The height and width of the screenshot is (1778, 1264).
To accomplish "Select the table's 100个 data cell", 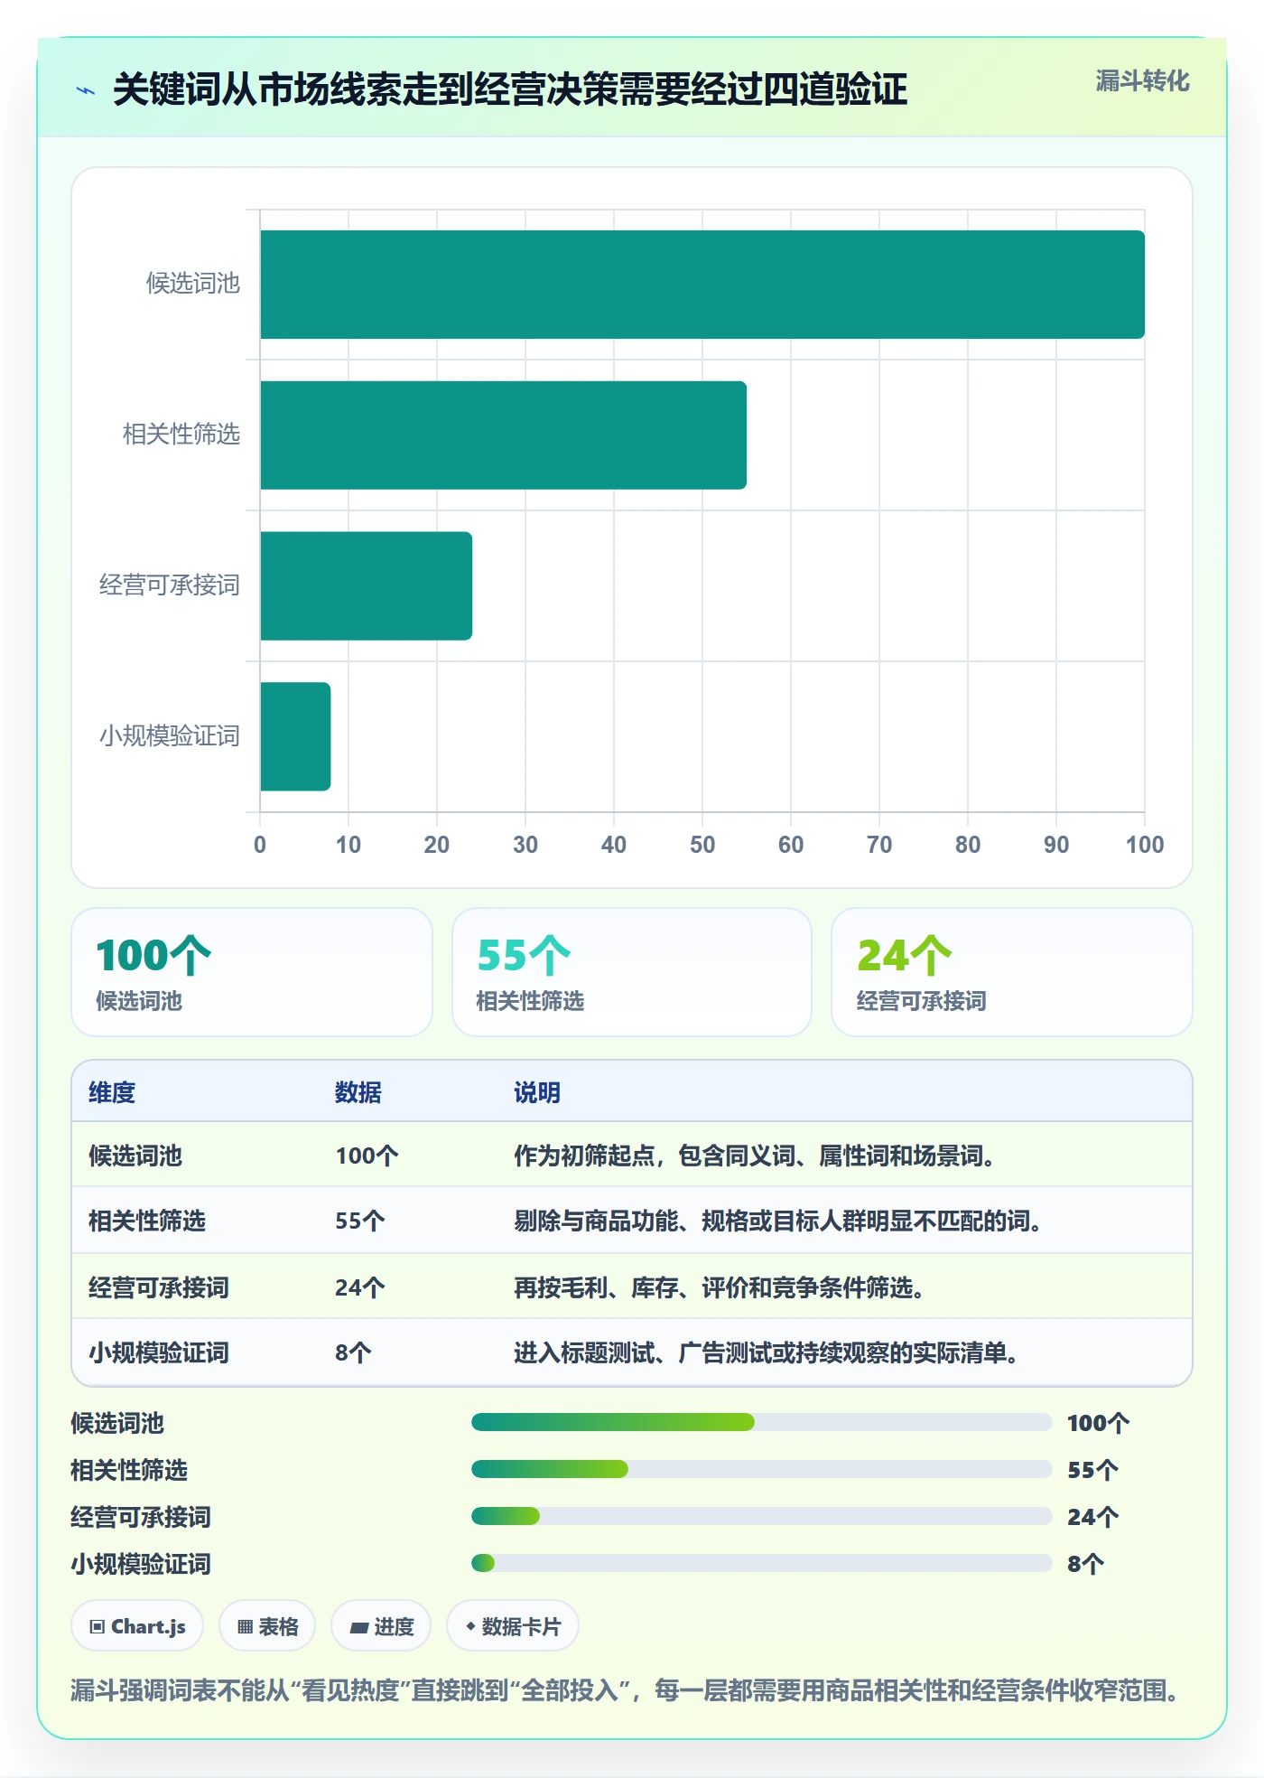I will [x=367, y=1156].
